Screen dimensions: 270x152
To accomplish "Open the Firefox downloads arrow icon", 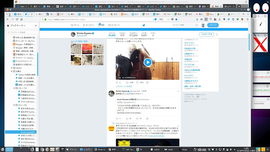I will (197, 19).
